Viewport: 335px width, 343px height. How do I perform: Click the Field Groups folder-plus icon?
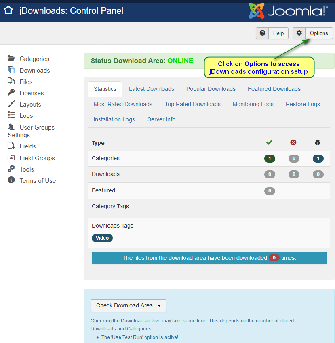pyautogui.click(x=11, y=157)
